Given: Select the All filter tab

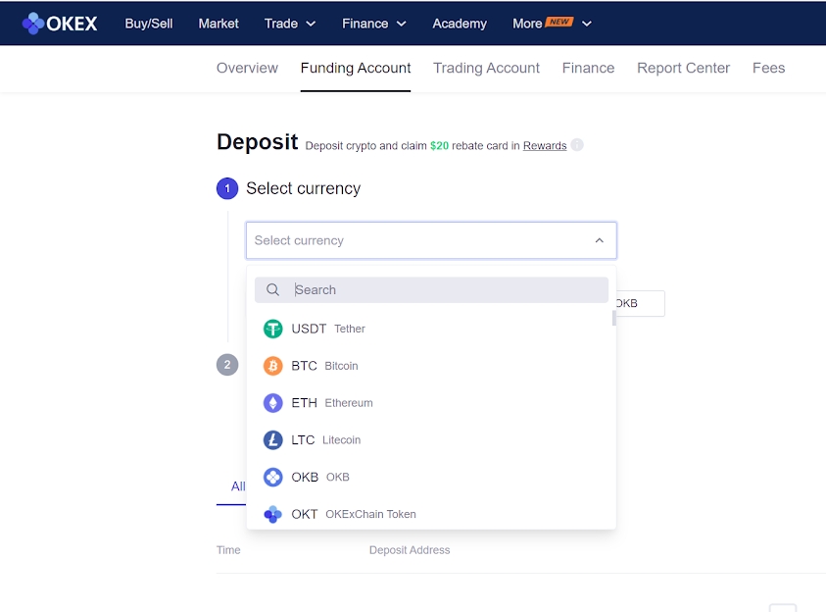Looking at the screenshot, I should [237, 486].
